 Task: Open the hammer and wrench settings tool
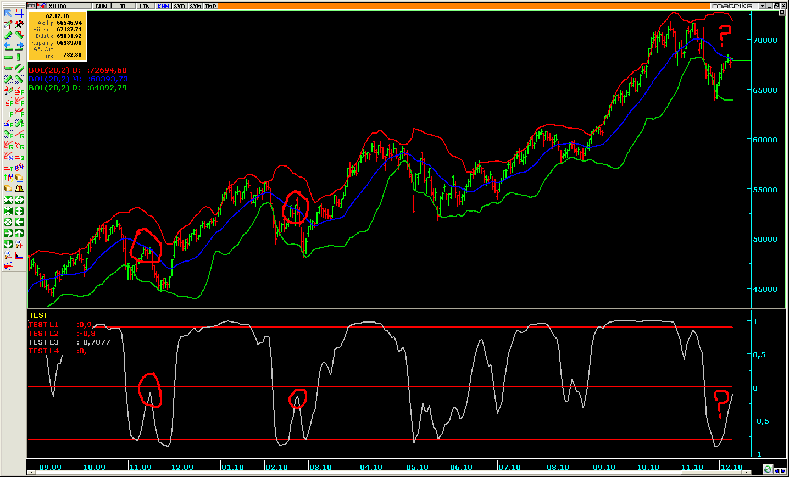pyautogui.click(x=19, y=24)
